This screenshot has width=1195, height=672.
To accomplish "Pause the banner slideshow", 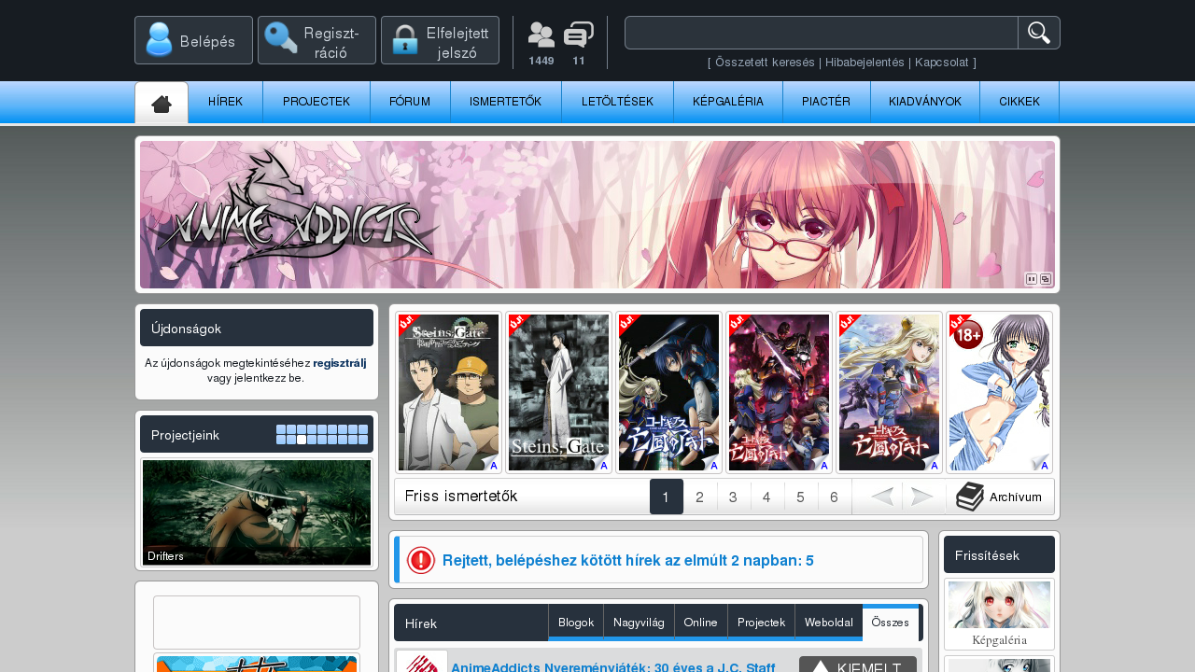I will click(1032, 278).
